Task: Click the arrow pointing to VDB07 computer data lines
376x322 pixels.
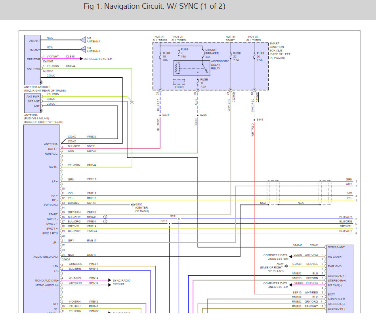Action: click(290, 285)
